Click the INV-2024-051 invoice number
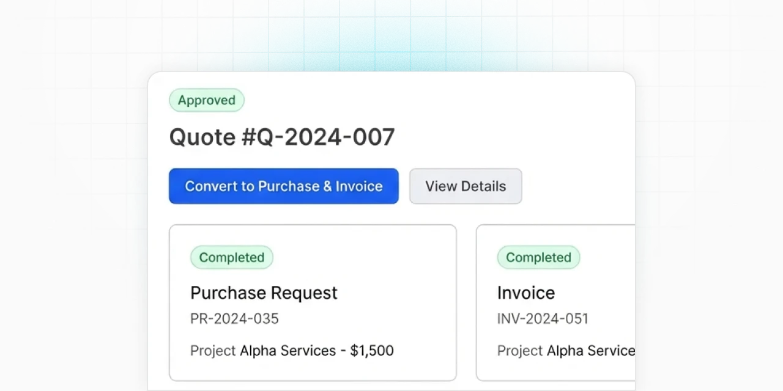This screenshot has width=783, height=391. 543,319
